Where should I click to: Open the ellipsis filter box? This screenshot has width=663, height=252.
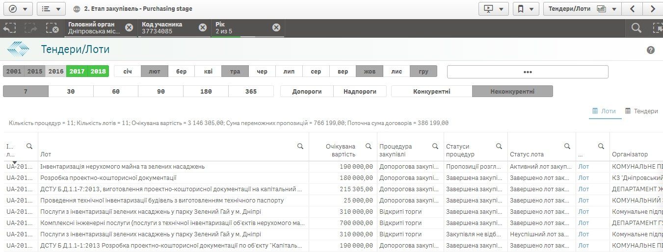[528, 72]
